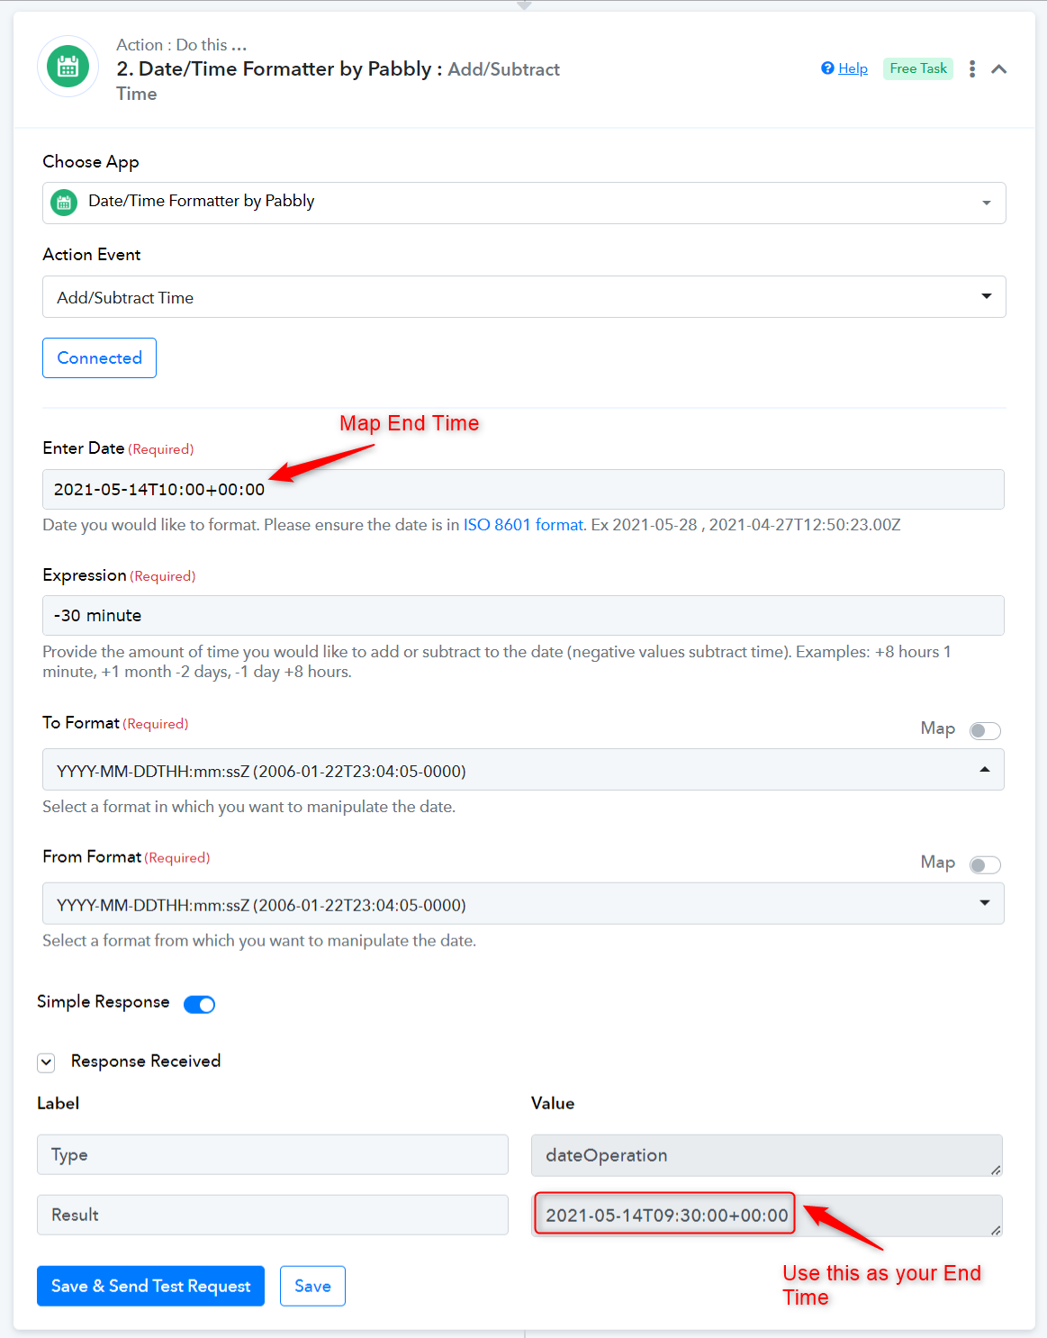Click the Free Task badge

(x=918, y=68)
